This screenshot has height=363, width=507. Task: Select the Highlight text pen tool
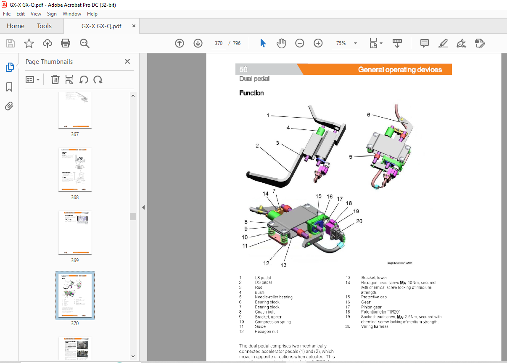point(443,43)
